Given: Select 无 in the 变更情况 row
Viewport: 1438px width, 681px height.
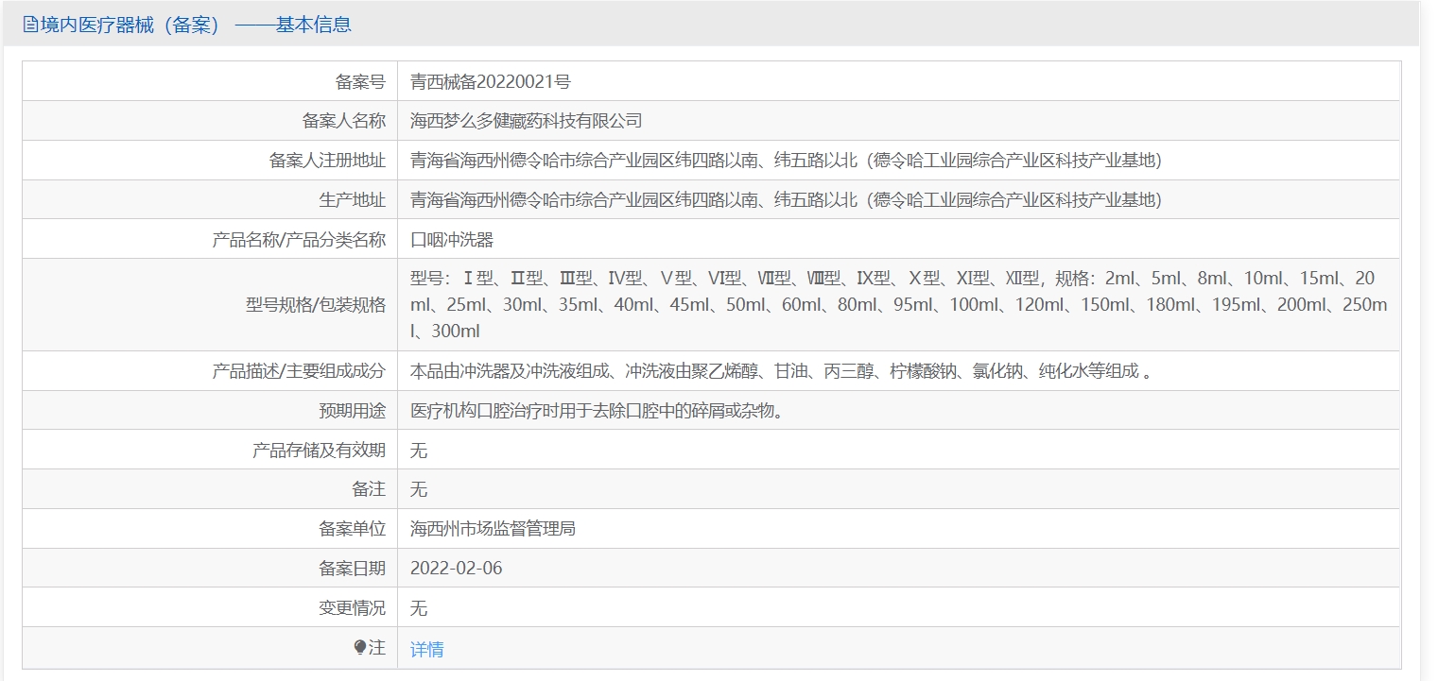Looking at the screenshot, I should tap(419, 608).
